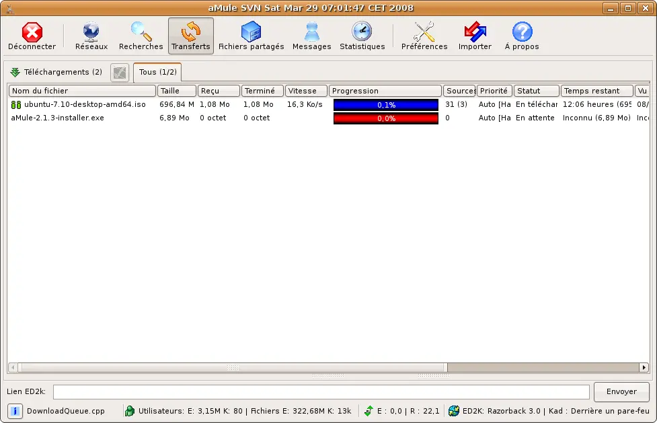Click the Inconnu (6,89 Mo) cell
657x423 pixels.
pos(596,118)
